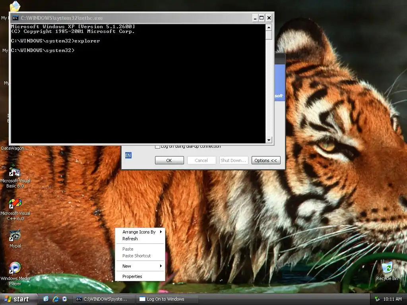Switch to the C:\WINDOWS\syste... taskbar button

(103, 299)
